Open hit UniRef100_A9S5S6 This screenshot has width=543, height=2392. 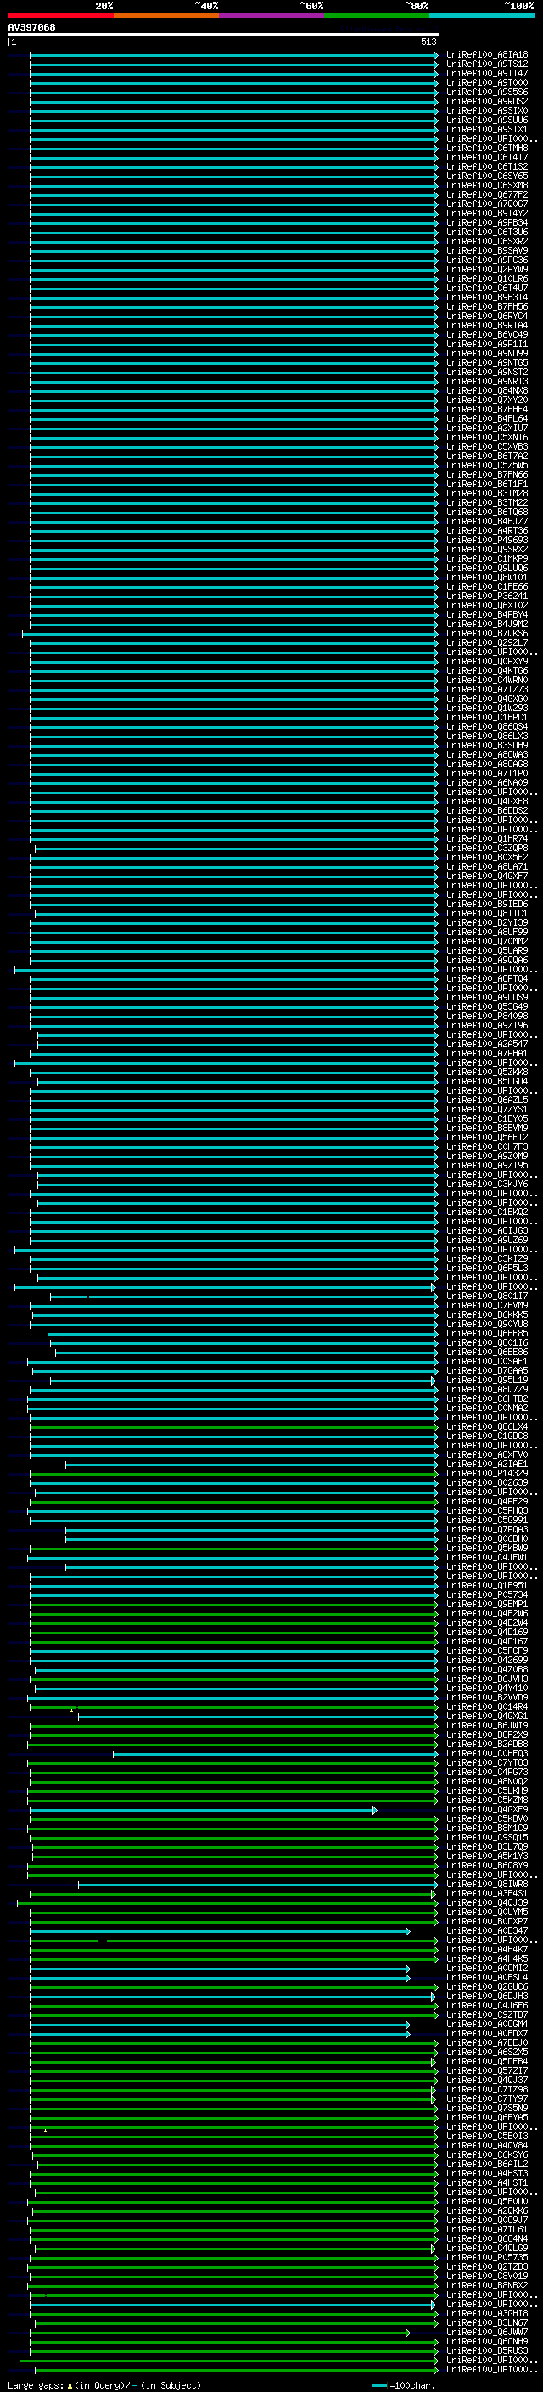point(487,92)
